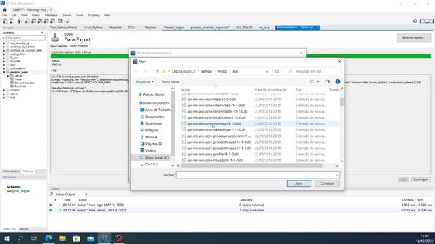Click Disco Local (C:) in the breadcrumb
Viewport: 435px width, 244px height.
click(x=184, y=71)
